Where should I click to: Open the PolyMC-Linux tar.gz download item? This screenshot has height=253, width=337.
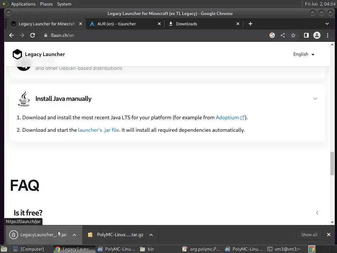[116, 235]
